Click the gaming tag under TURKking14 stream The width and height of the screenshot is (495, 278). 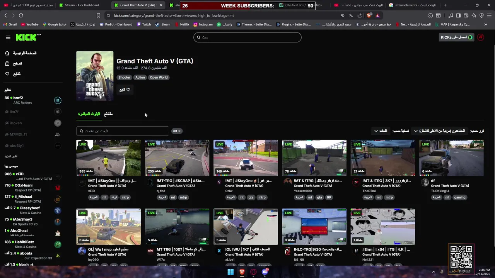coord(460,197)
